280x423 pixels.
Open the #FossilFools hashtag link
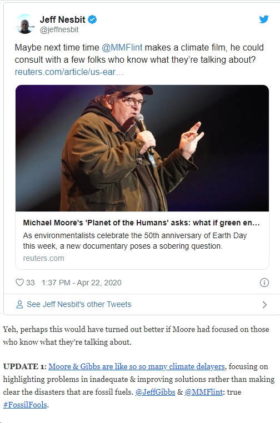point(25,405)
